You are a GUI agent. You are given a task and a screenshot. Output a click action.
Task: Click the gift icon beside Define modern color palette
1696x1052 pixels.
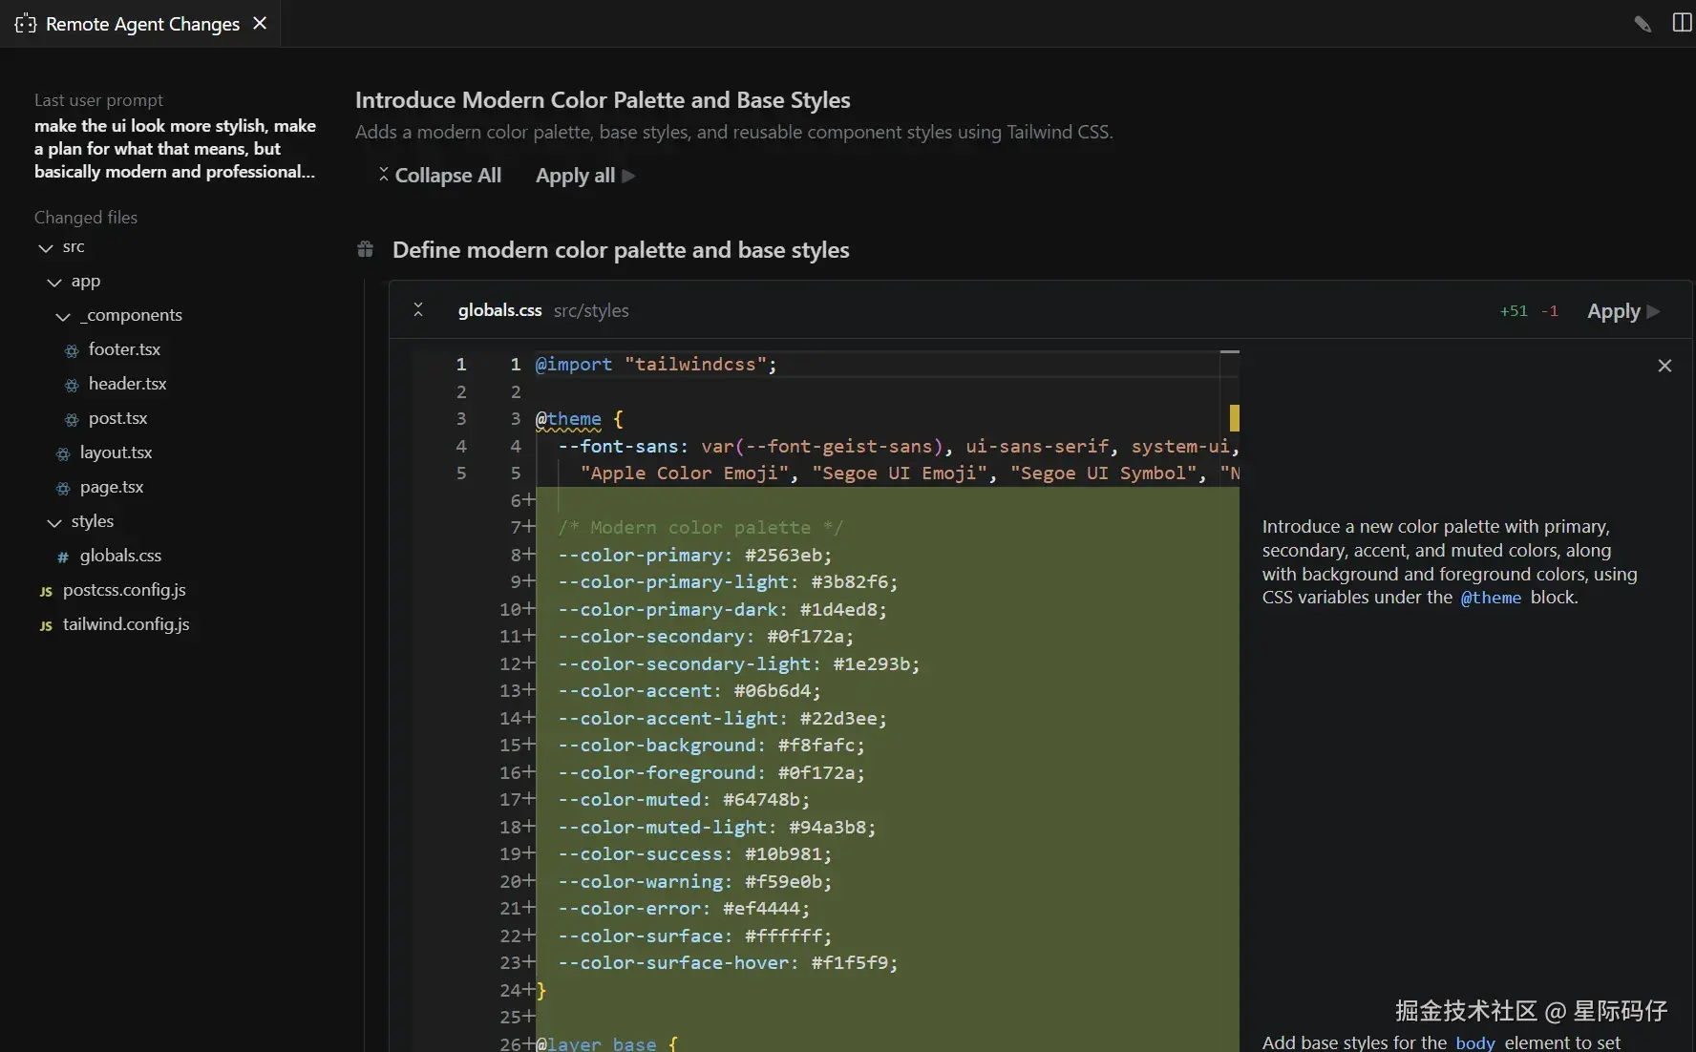365,250
